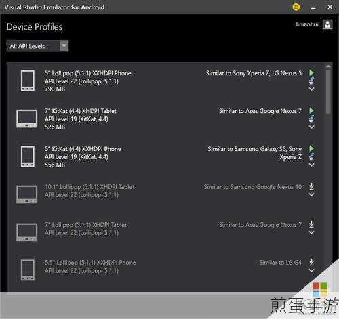Image resolution: width=339 pixels, height=319 pixels.
Task: Click the 556 MB size text
Action: pyautogui.click(x=55, y=165)
